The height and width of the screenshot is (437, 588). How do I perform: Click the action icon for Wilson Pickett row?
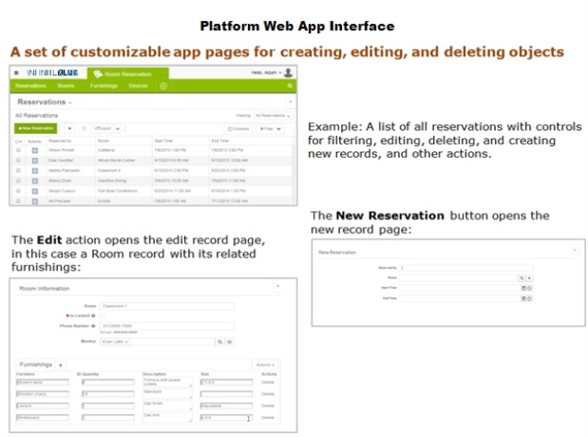coord(34,151)
